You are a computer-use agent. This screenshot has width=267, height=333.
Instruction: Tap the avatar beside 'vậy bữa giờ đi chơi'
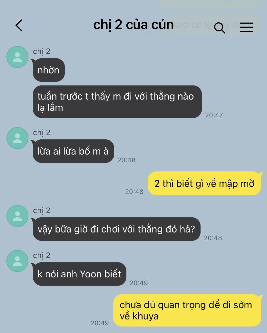point(17,216)
